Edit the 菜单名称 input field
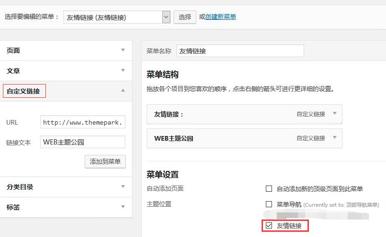Screen dimensions: 386x237 240,51
